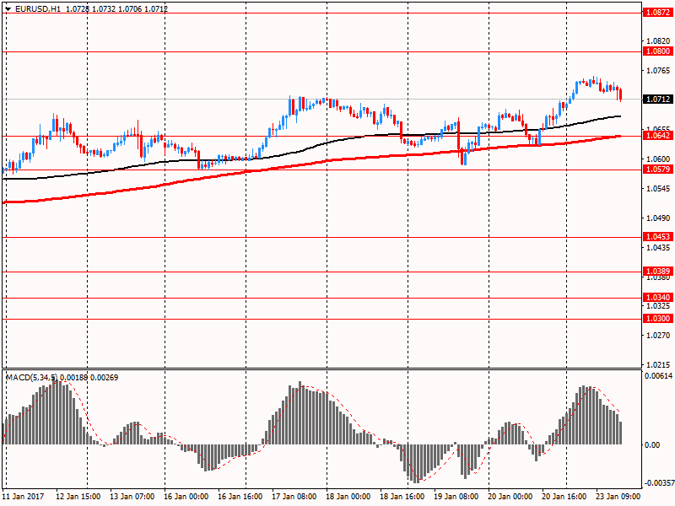Screen dimensions: 675x506
Task: Select the red 1.0453 price level label
Action: 657,238
